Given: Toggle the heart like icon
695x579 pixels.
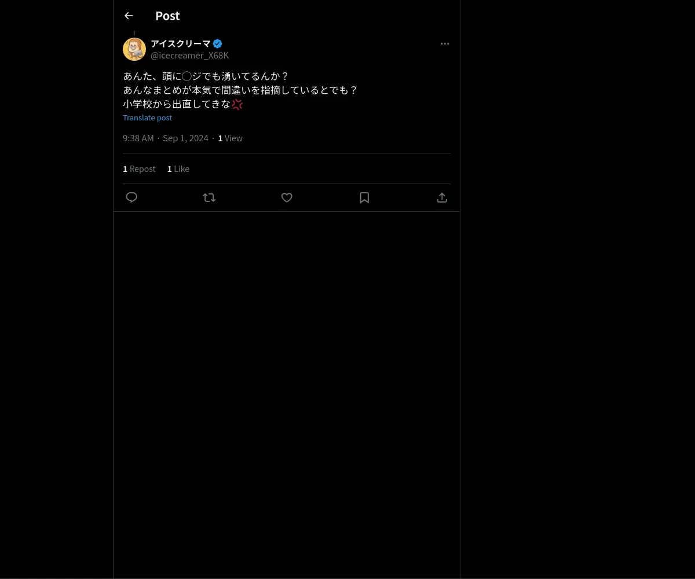Looking at the screenshot, I should pyautogui.click(x=287, y=197).
